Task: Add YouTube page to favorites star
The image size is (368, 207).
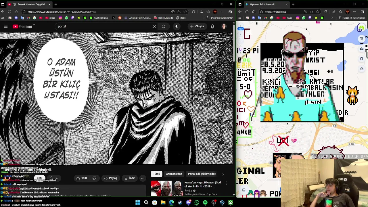Action: (185, 12)
